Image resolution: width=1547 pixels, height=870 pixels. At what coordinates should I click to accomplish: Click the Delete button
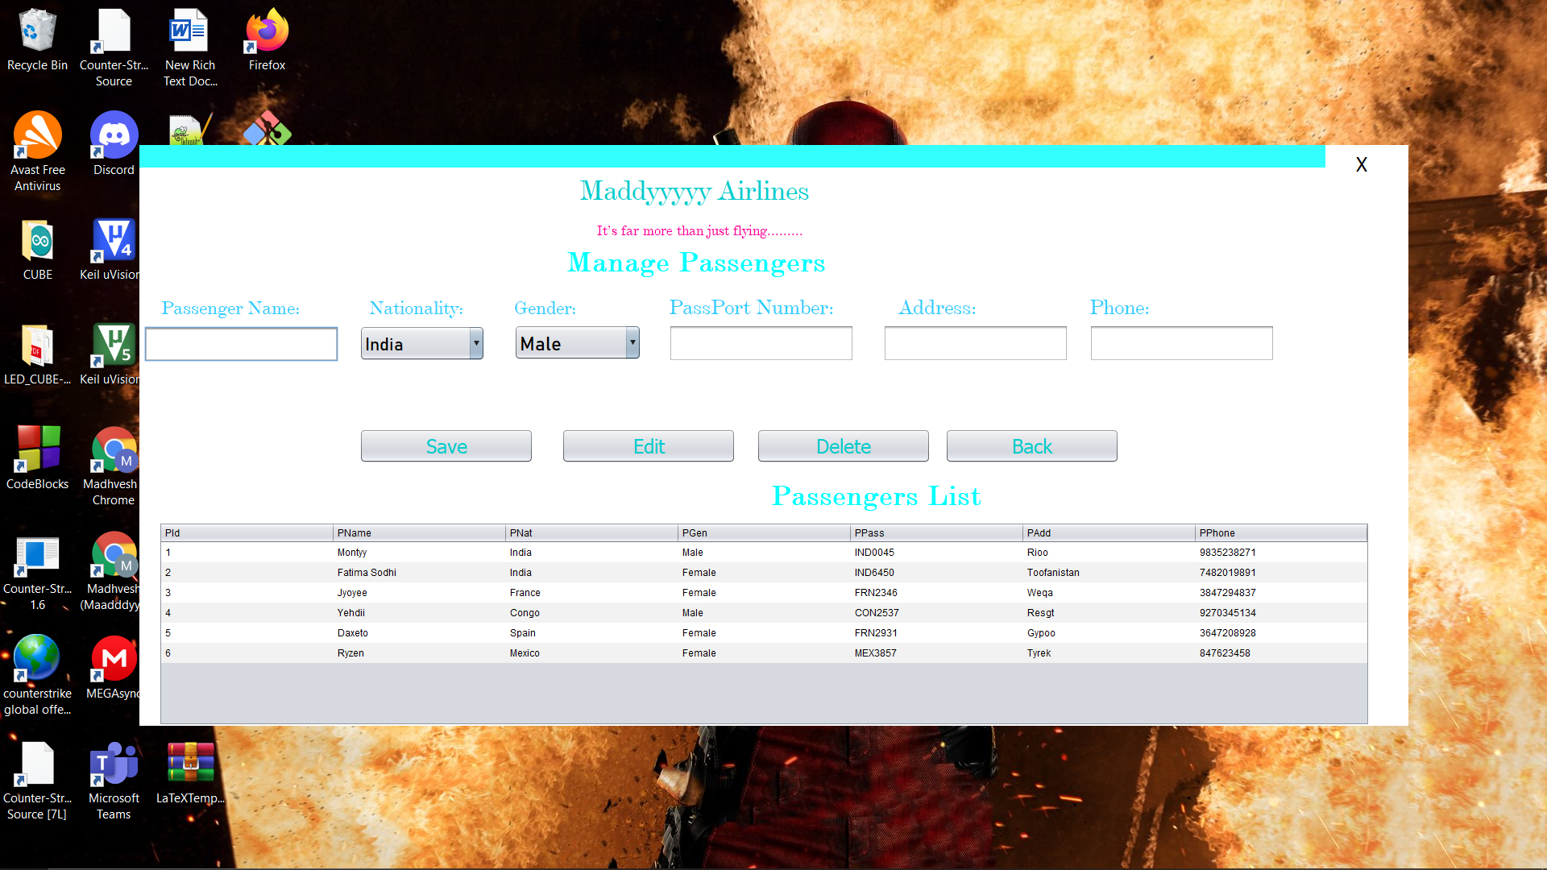click(843, 445)
